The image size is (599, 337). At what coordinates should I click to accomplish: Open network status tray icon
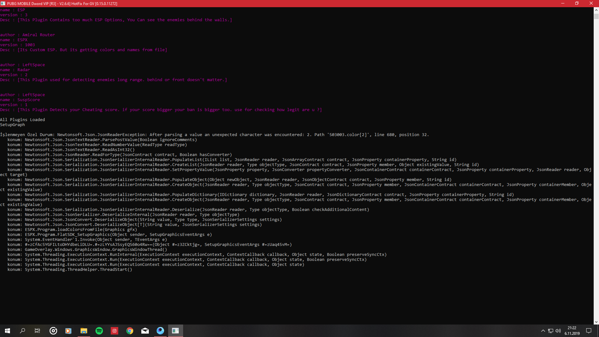pyautogui.click(x=551, y=331)
